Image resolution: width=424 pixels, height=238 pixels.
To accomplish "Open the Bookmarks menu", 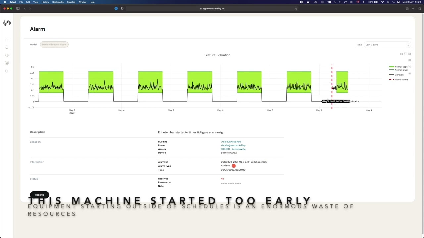I will (x=58, y=2).
